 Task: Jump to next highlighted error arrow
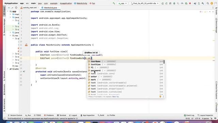pyautogui.click(x=213, y=12)
